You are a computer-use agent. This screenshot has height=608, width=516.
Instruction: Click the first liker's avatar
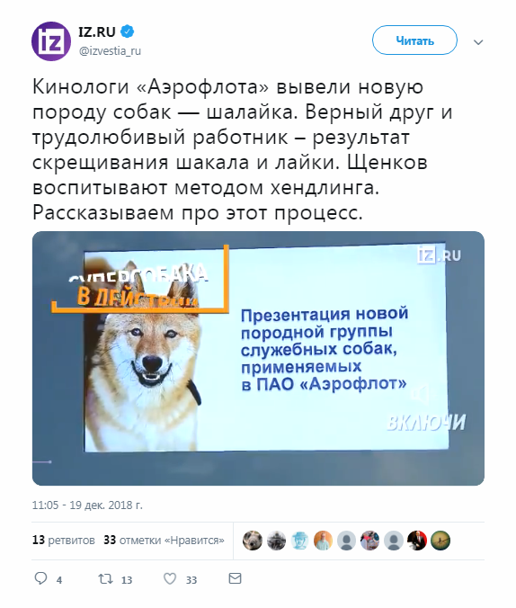point(253,541)
